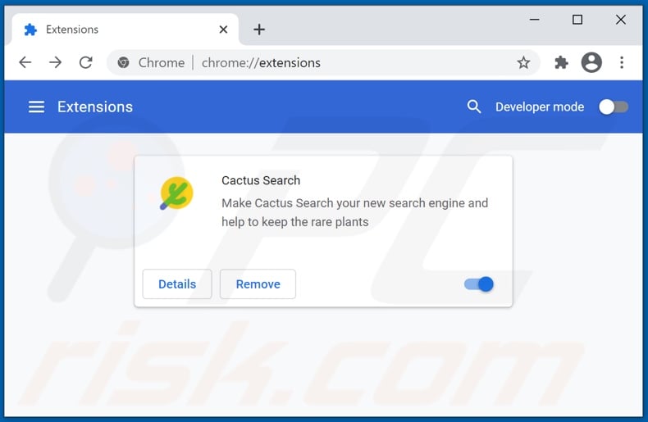View site information via the Chrome icon

[x=123, y=63]
